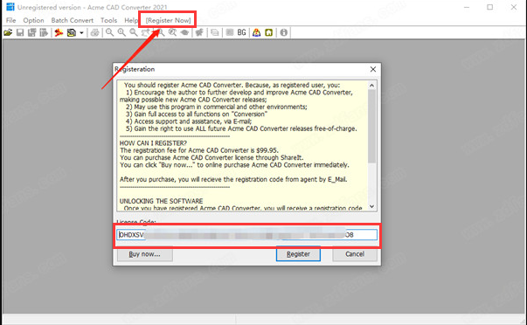Click the yellow image convert icon
527x325 pixels.
pos(72,32)
